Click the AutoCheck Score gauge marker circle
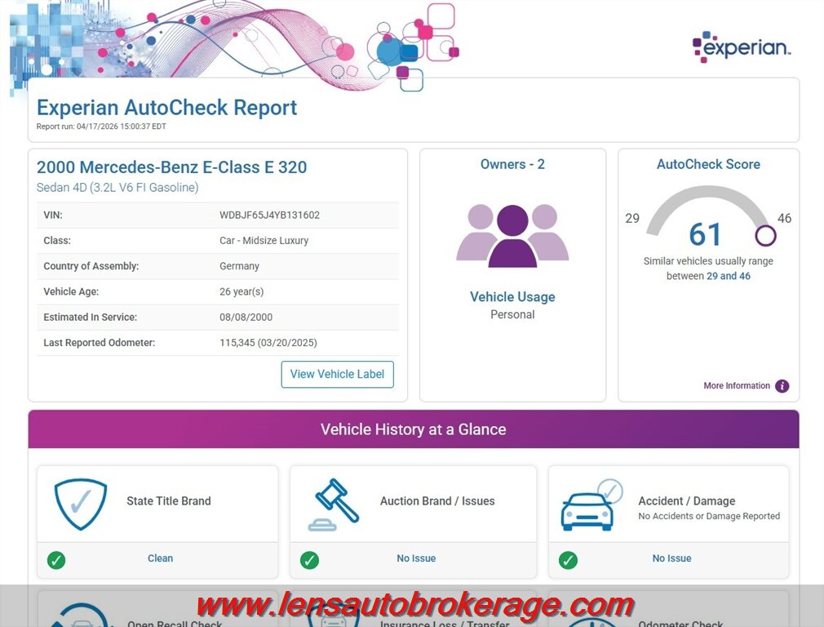The width and height of the screenshot is (824, 627). click(x=765, y=236)
